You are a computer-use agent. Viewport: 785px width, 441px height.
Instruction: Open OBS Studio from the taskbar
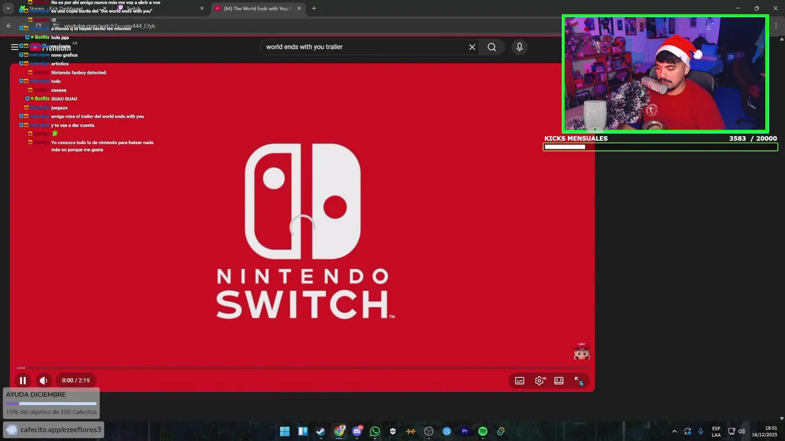pyautogui.click(x=429, y=431)
